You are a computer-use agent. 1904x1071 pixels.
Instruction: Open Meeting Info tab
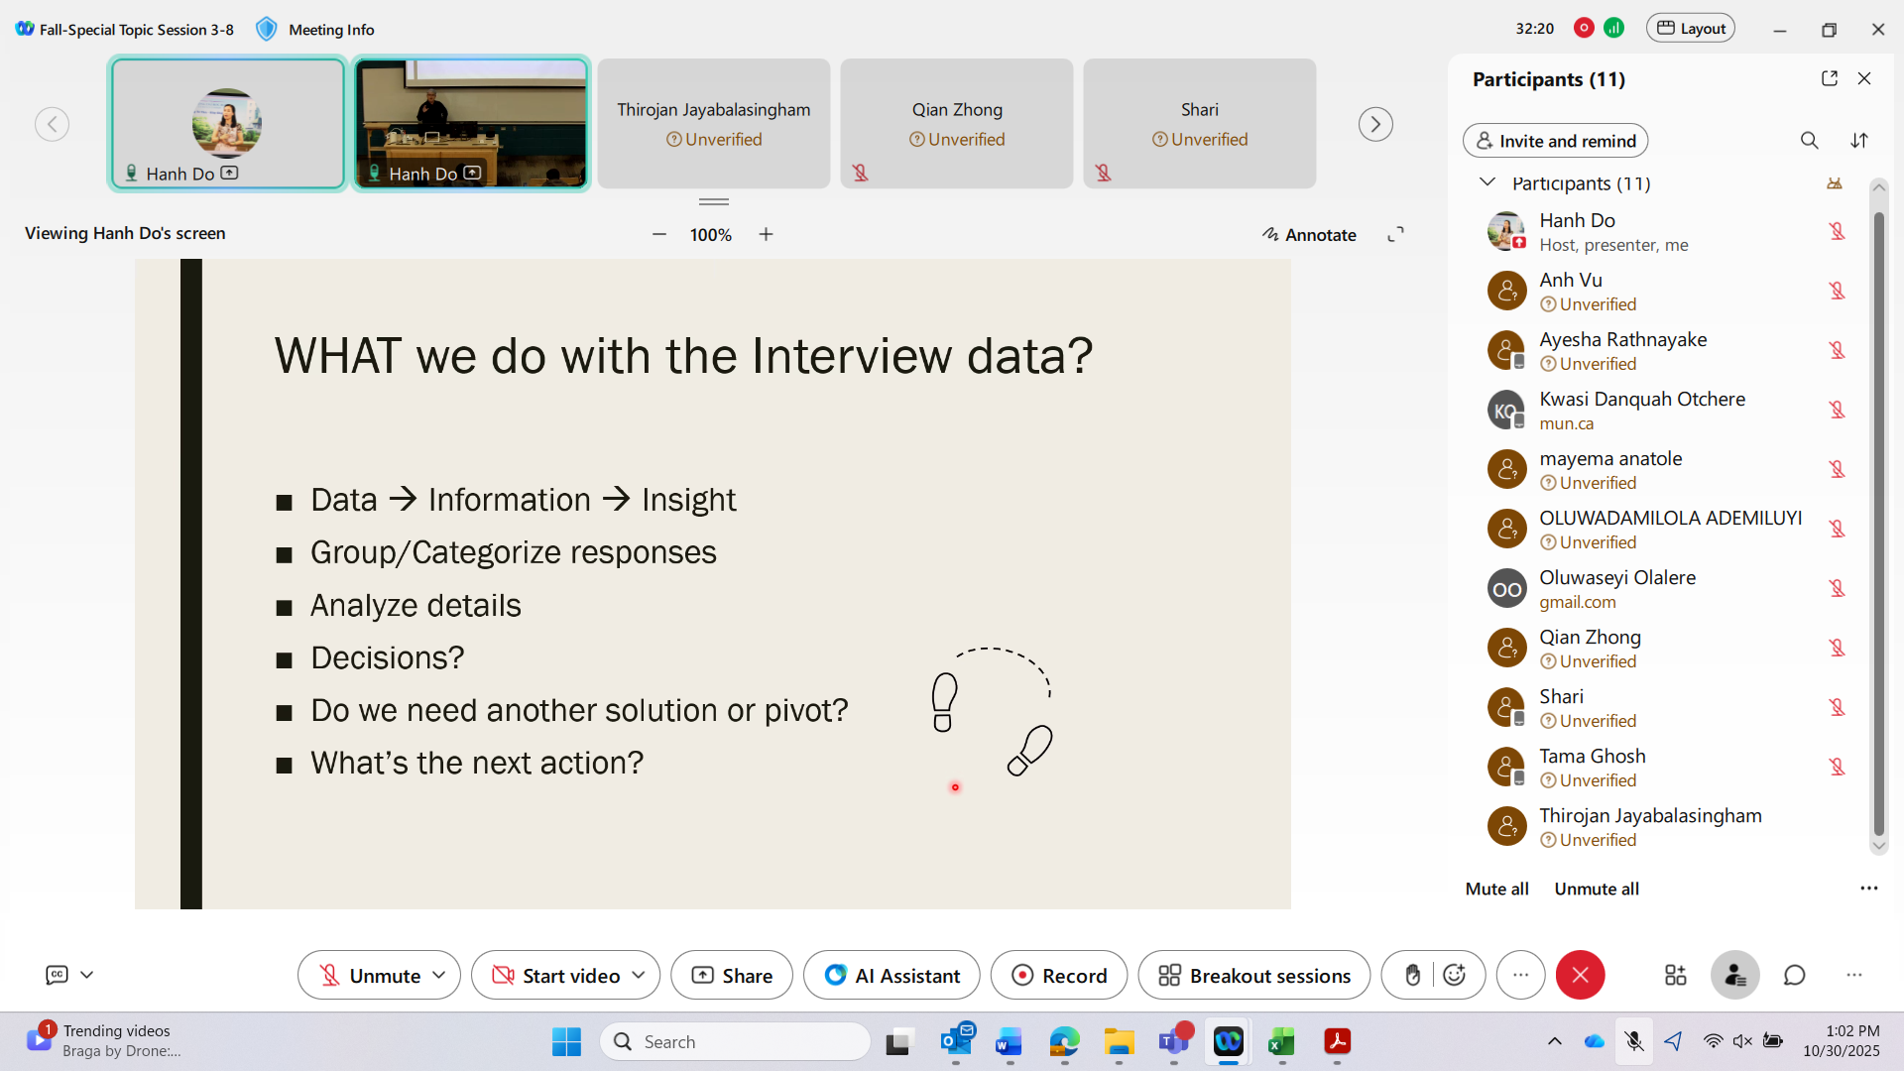pos(330,30)
